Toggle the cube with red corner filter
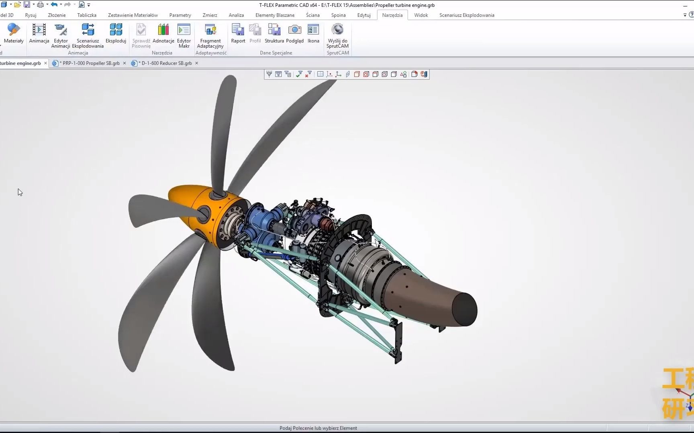 414,74
